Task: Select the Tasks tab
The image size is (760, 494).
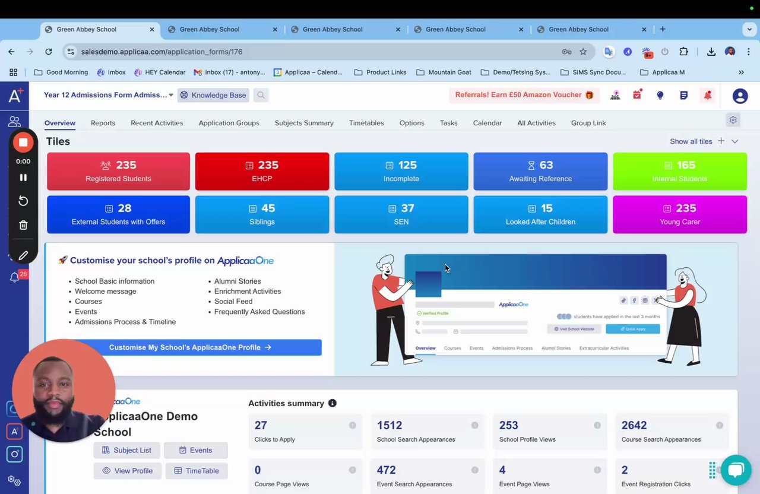Action: pyautogui.click(x=448, y=123)
